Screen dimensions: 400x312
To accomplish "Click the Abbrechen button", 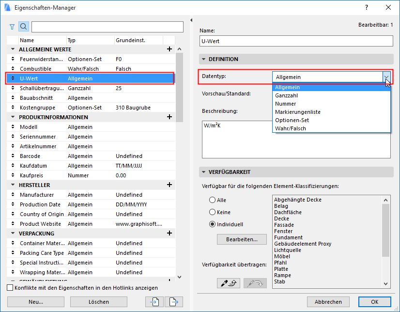I will 328,302.
